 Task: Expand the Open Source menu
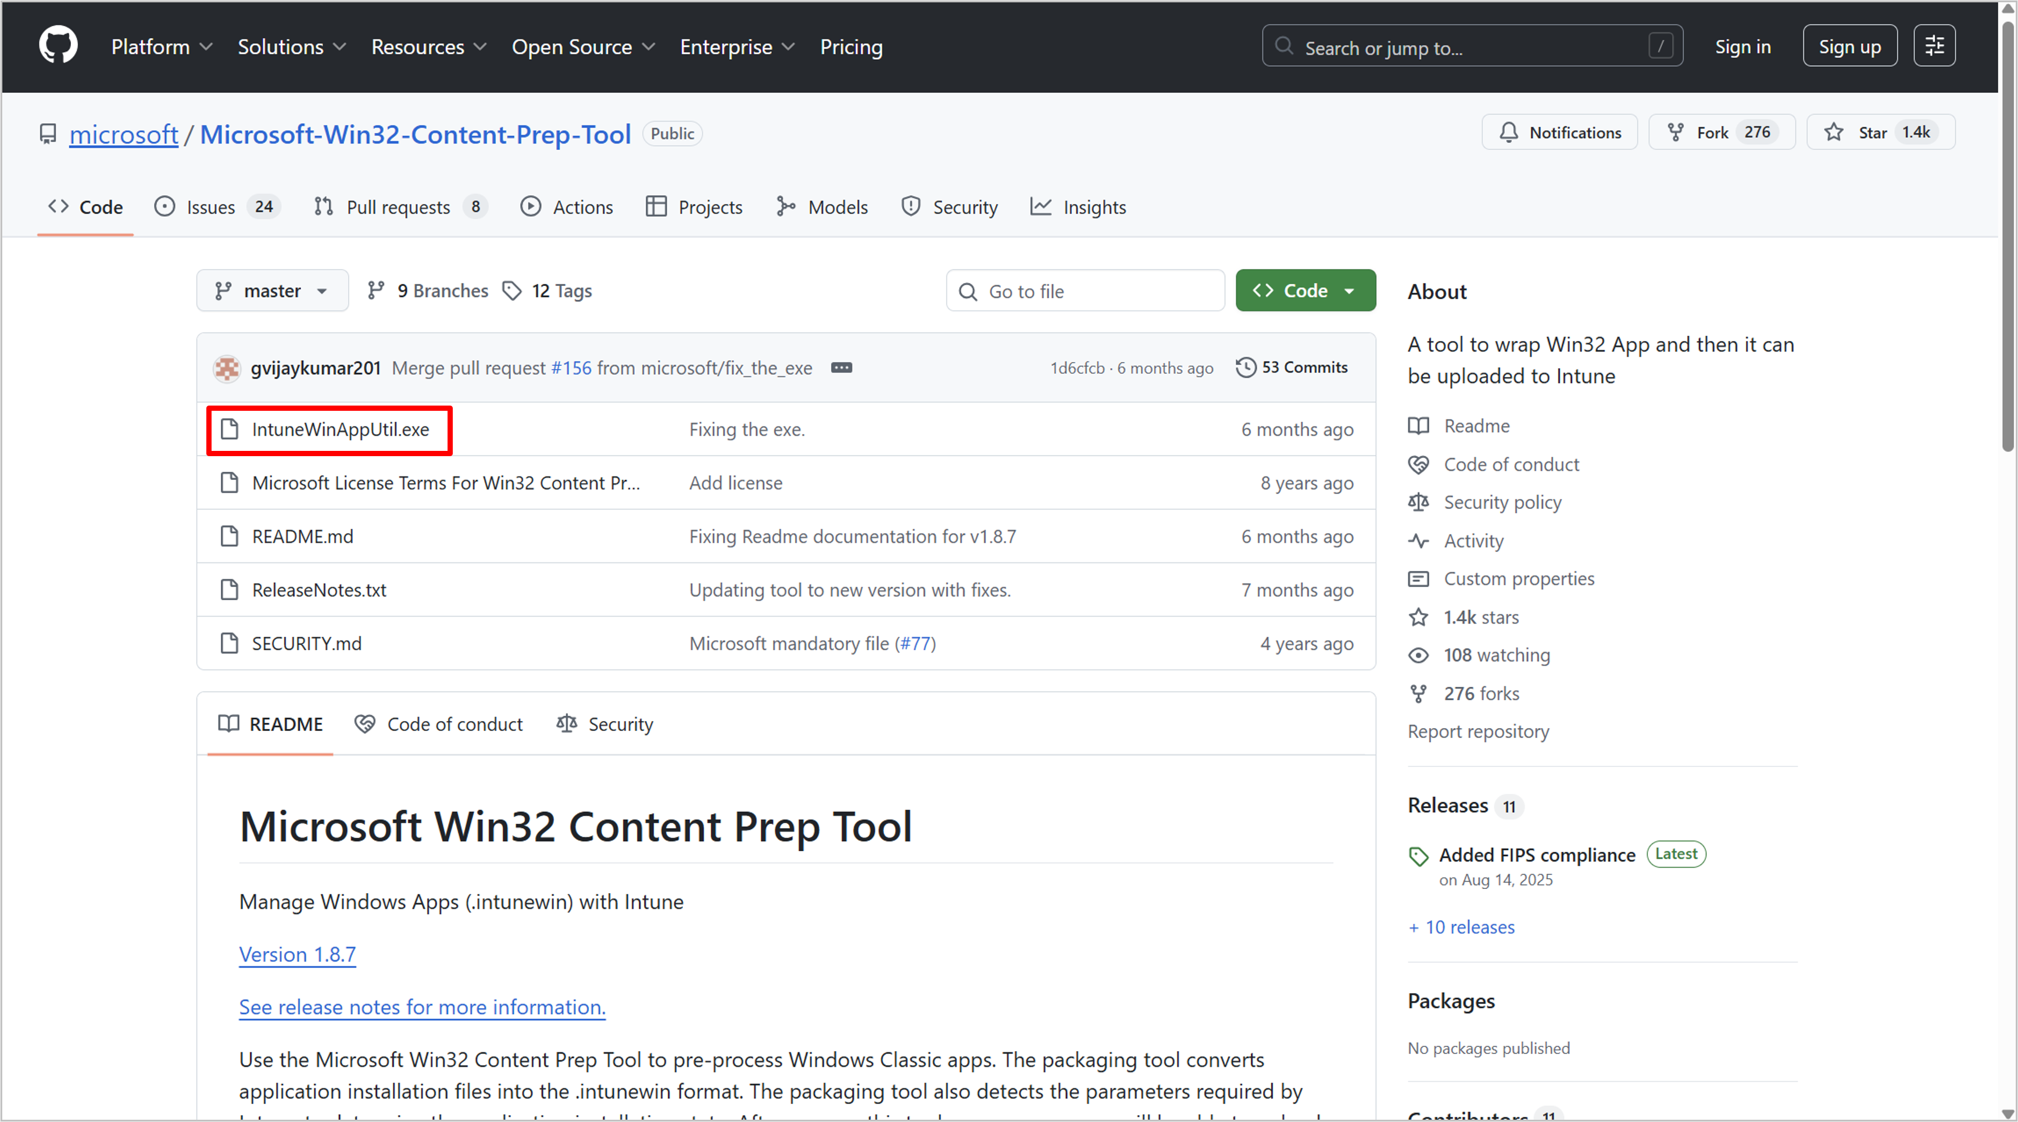[x=583, y=47]
